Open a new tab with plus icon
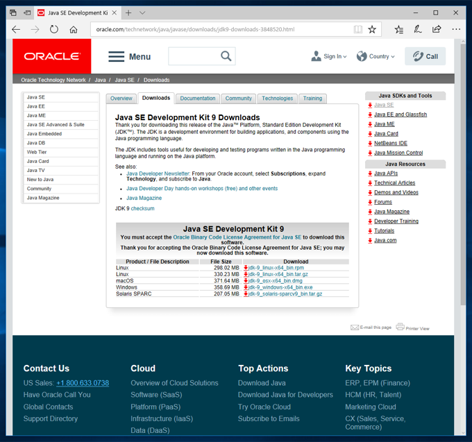Screen dimensions: 472x442 click(x=128, y=12)
